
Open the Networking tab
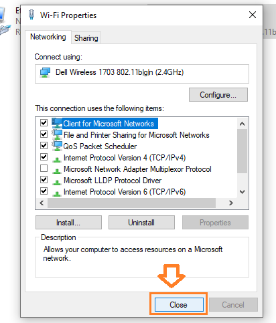tap(48, 37)
